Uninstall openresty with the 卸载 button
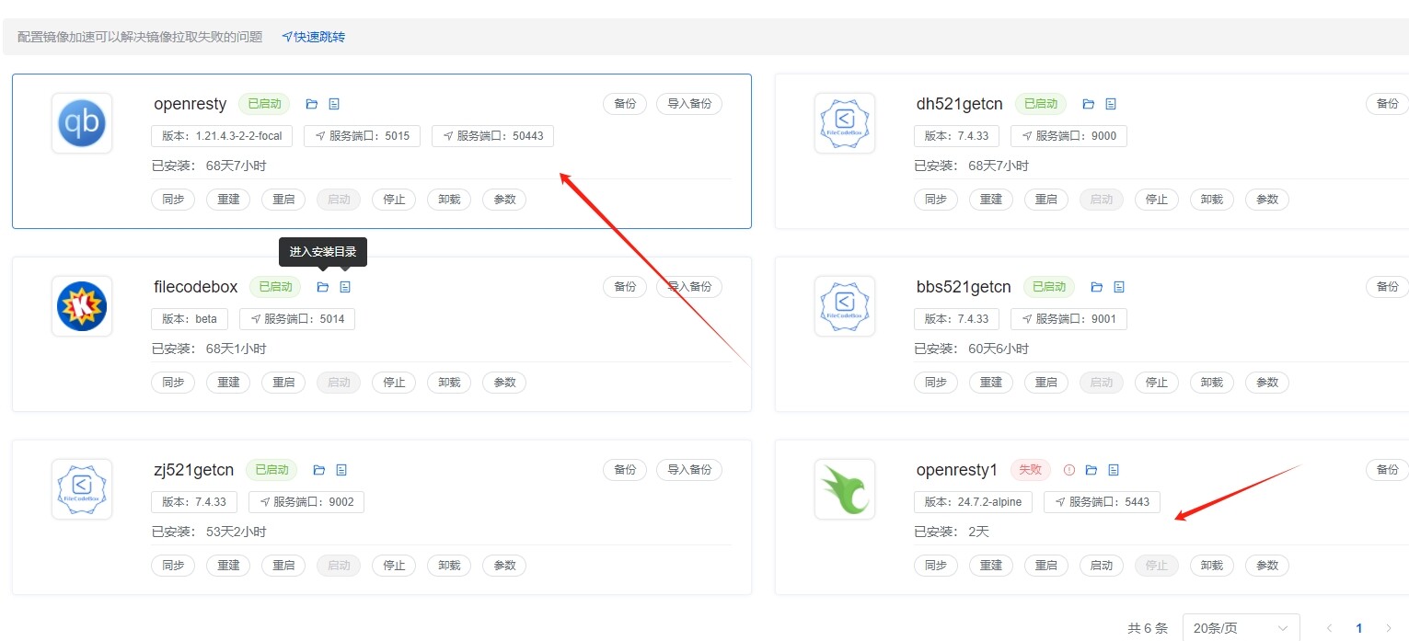Image resolution: width=1409 pixels, height=641 pixels. click(x=449, y=200)
